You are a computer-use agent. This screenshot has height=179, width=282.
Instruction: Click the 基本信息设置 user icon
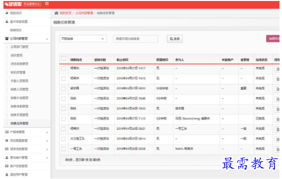pos(7,22)
